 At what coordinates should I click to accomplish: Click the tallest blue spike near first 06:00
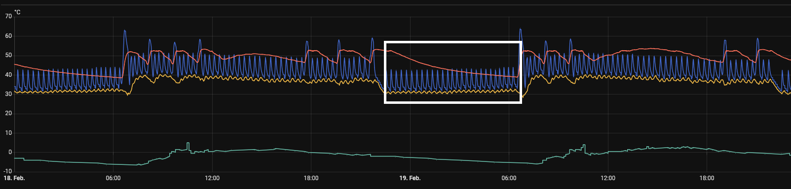(125, 31)
